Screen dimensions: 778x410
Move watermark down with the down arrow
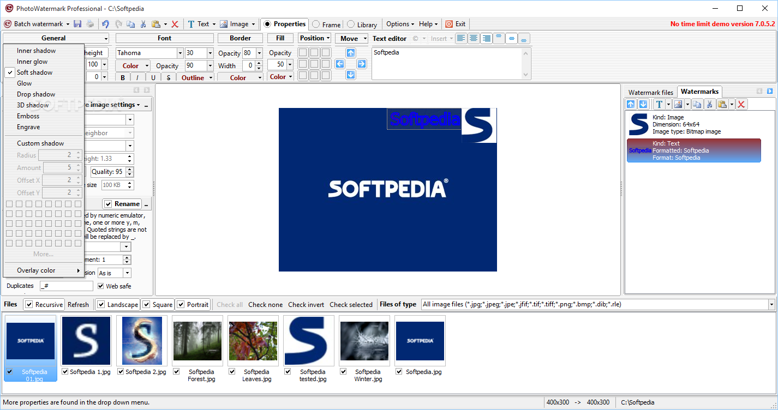(x=351, y=75)
